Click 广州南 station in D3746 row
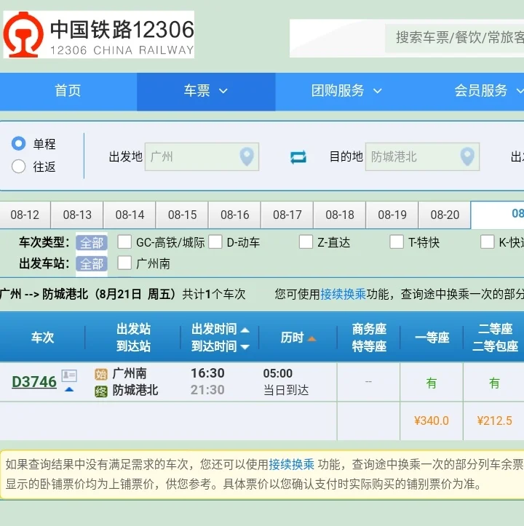The height and width of the screenshot is (526, 524). (x=130, y=373)
